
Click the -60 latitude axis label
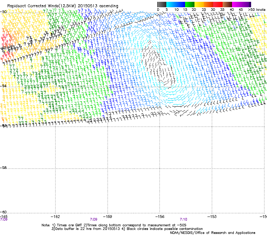pyautogui.click(x=3, y=212)
